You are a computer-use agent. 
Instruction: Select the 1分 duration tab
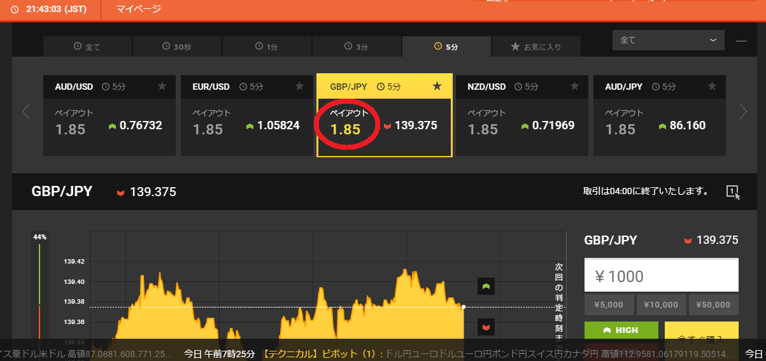tap(267, 46)
